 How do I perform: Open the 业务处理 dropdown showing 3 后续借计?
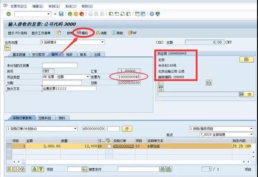pos(72,42)
